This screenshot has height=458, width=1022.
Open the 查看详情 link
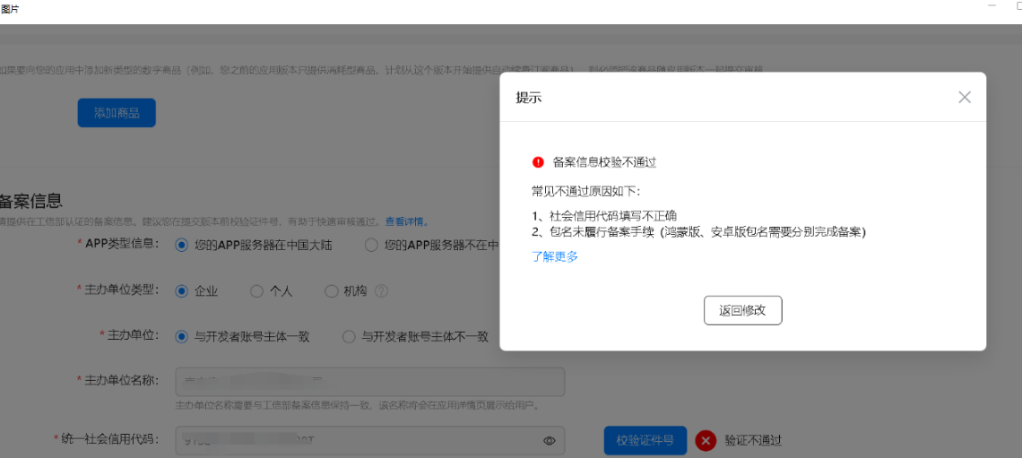point(407,221)
